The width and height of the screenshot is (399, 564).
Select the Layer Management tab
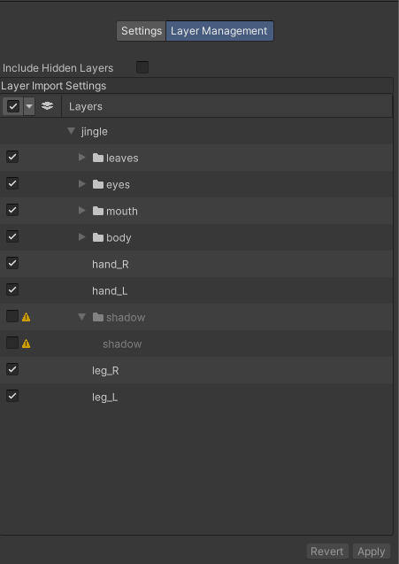(x=219, y=31)
